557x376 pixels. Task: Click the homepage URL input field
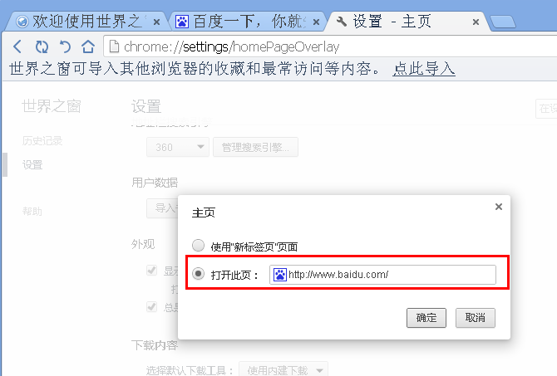[382, 275]
